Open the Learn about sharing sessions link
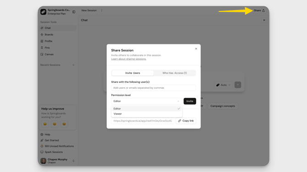Viewport: 307px width, 172px height. (x=129, y=59)
